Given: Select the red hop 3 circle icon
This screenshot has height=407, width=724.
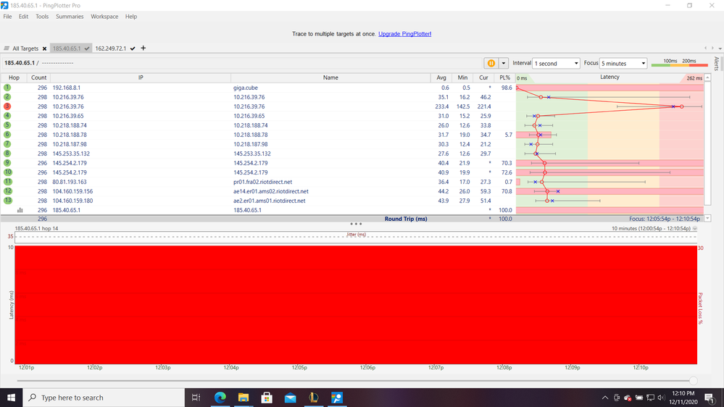Looking at the screenshot, I should point(7,106).
